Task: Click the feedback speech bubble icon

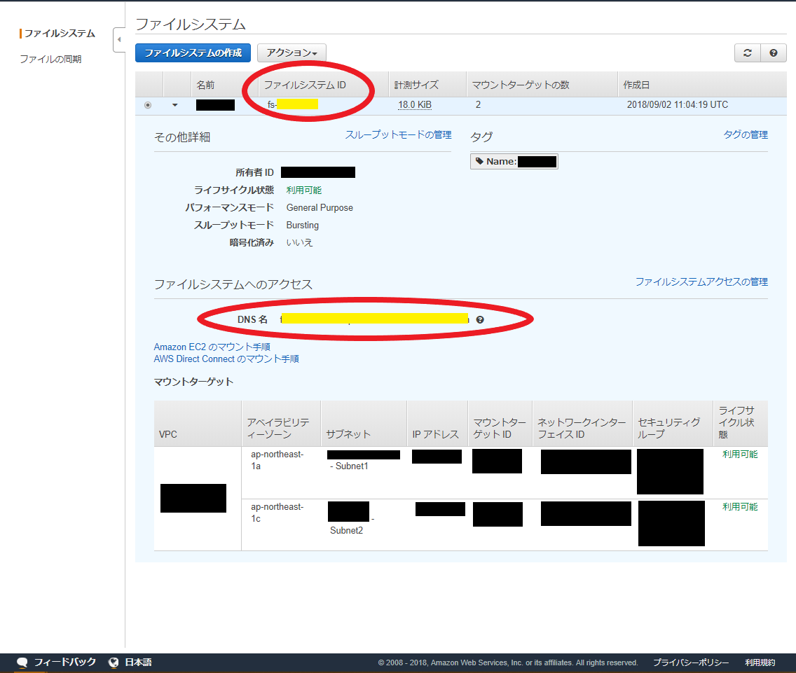Action: [22, 662]
